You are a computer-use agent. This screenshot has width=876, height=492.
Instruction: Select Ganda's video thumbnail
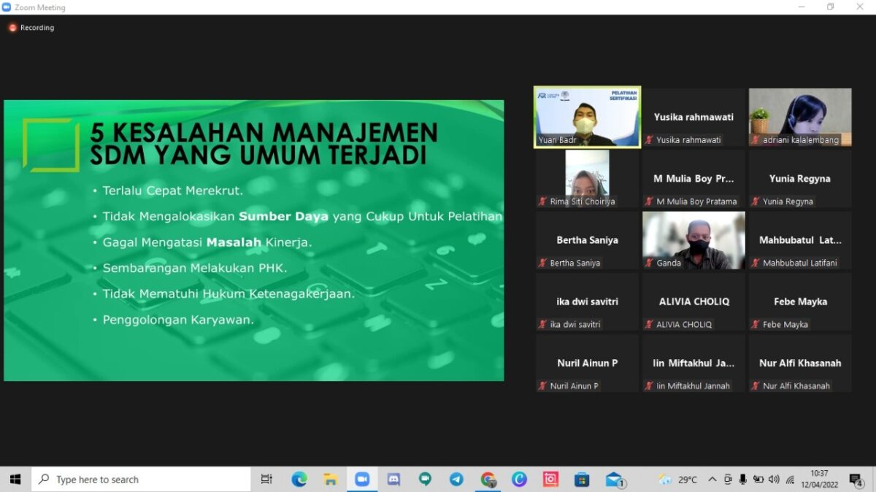tap(693, 240)
